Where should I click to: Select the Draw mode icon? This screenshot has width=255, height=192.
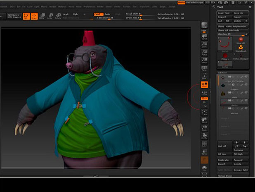[34, 16]
